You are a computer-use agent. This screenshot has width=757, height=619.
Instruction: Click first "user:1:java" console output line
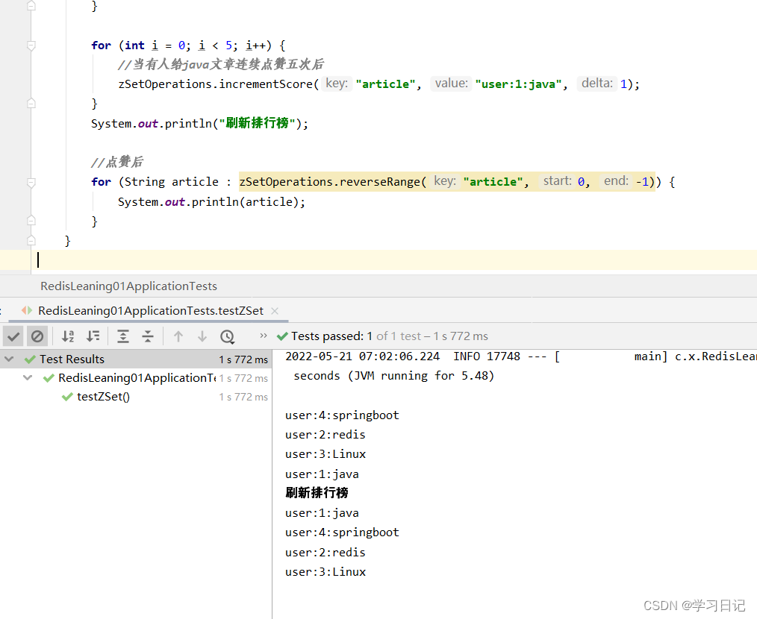coord(322,474)
